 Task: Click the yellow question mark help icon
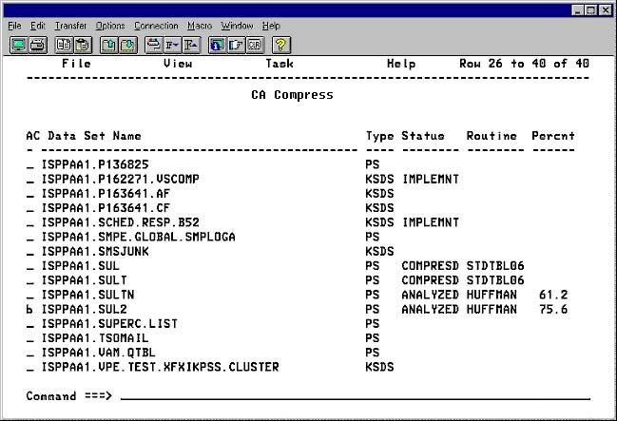[x=280, y=45]
